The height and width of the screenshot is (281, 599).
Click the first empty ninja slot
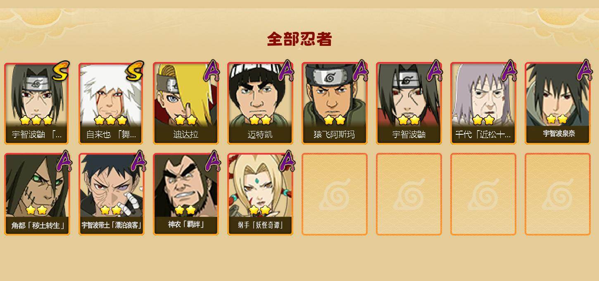pyautogui.click(x=334, y=194)
